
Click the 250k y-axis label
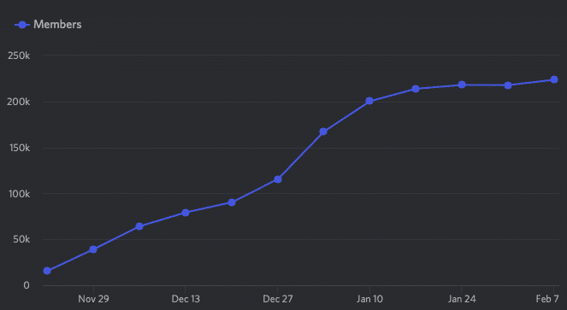19,56
